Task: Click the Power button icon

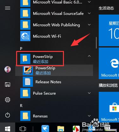Action: [8, 115]
